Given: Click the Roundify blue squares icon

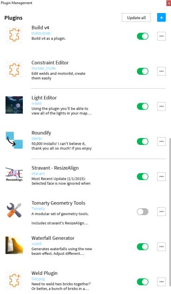Looking at the screenshot, I should (14, 140).
